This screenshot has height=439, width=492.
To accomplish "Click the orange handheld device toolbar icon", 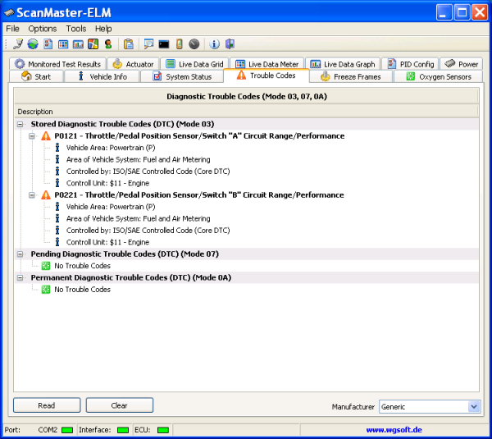I will pos(179,44).
